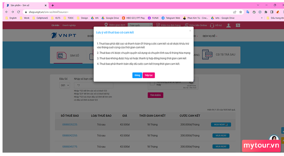
Task: Go back in browser
Action: tap(7, 12)
